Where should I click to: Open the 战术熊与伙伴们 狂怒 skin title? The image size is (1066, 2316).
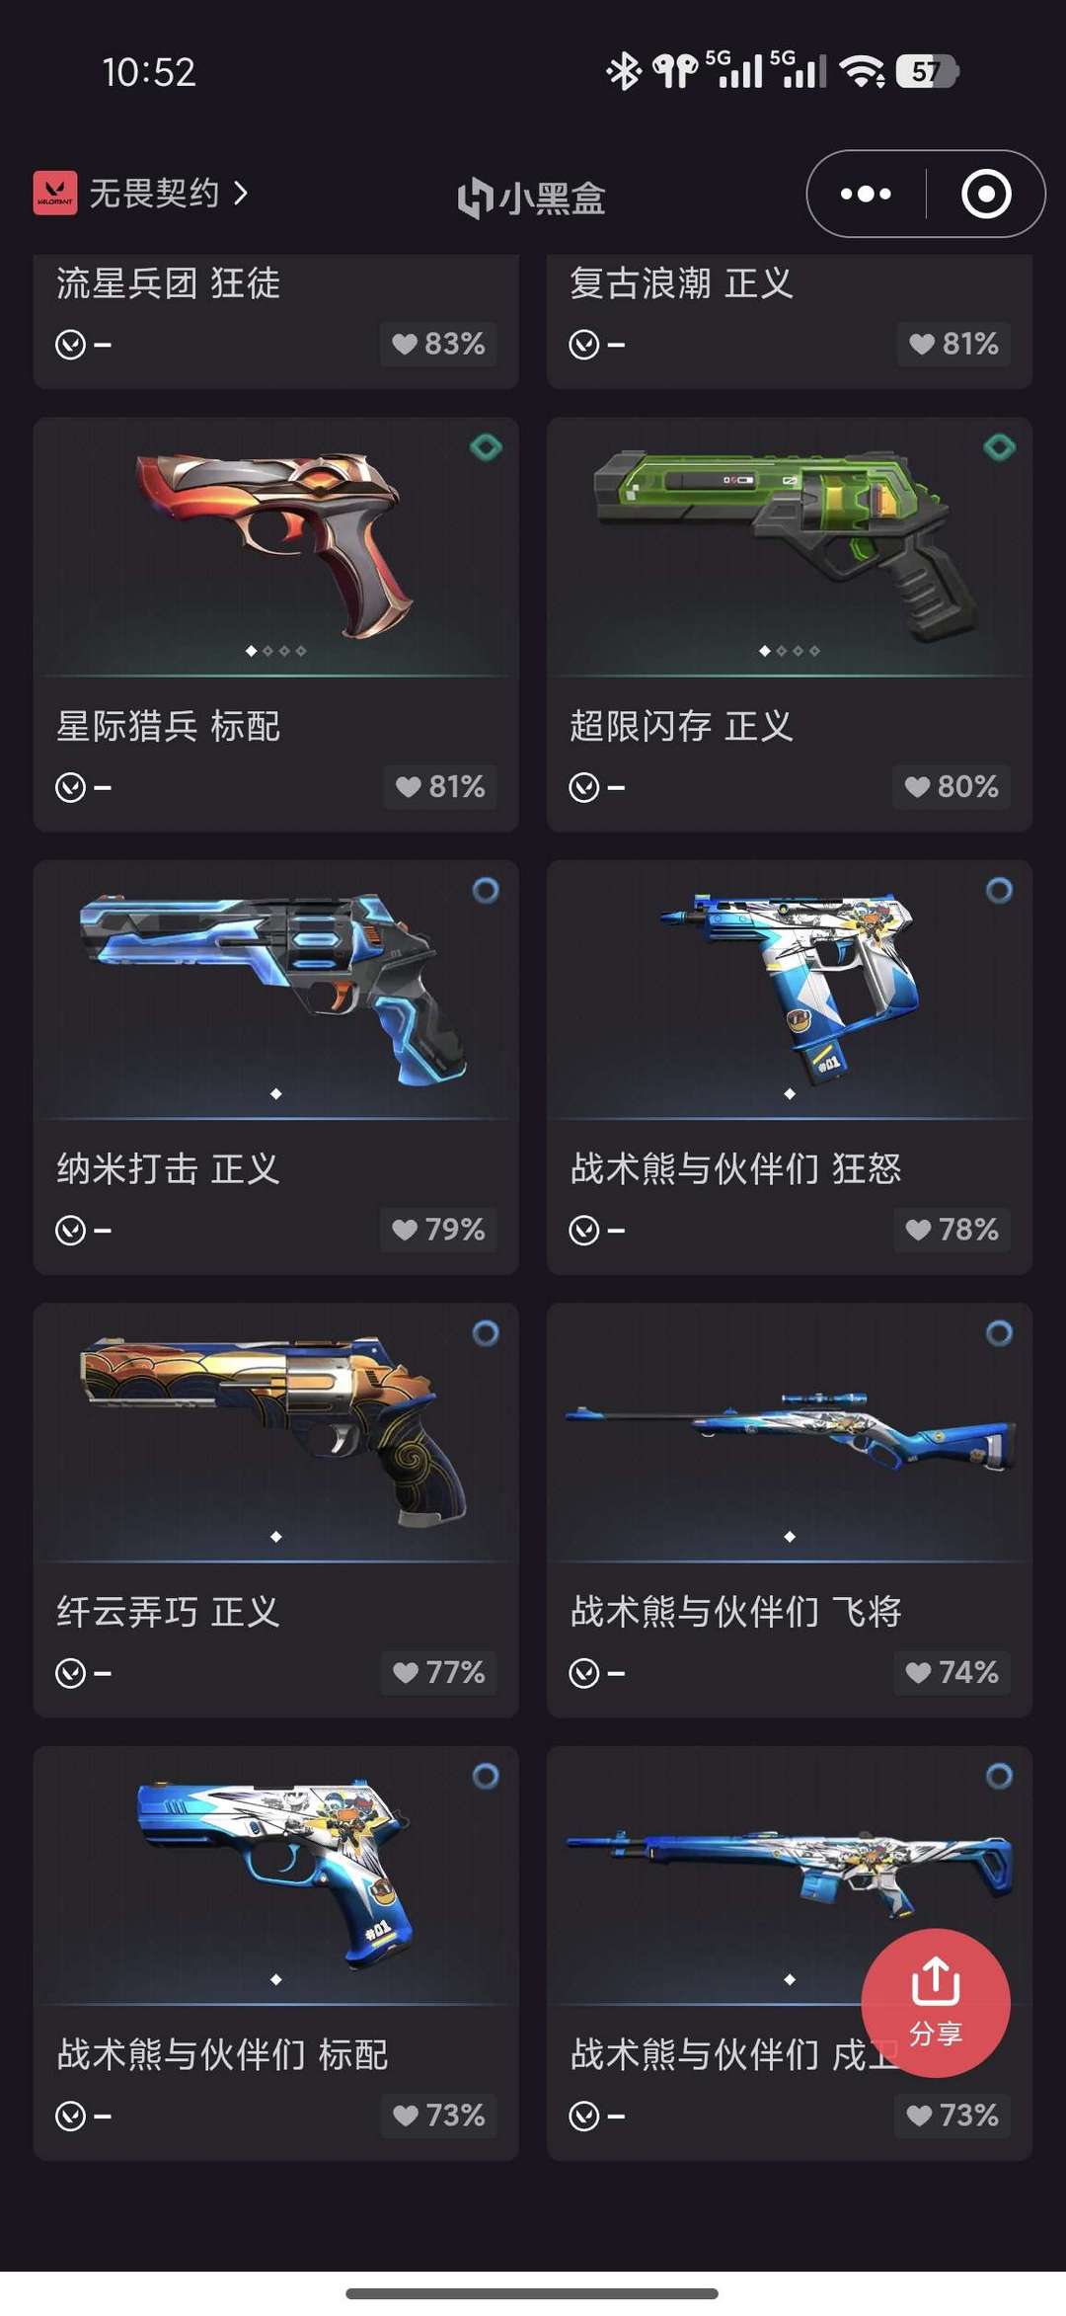click(x=736, y=1168)
